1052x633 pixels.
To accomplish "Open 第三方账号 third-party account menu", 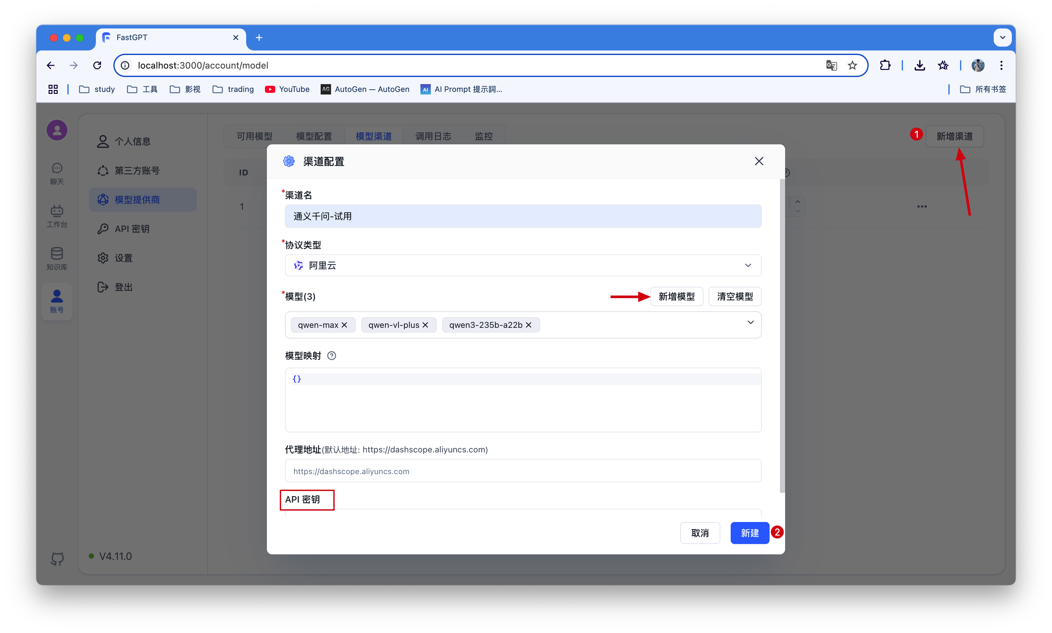I will pyautogui.click(x=143, y=171).
